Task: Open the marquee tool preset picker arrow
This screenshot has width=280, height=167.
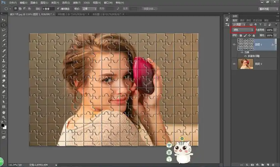Action: 10,9
